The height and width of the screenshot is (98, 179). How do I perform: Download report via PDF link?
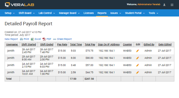tap(49, 39)
